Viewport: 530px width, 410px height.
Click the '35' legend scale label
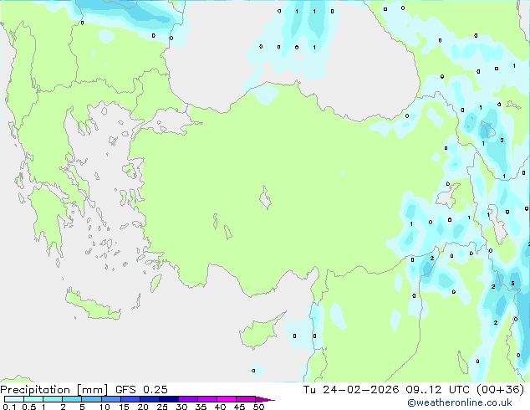coord(201,407)
